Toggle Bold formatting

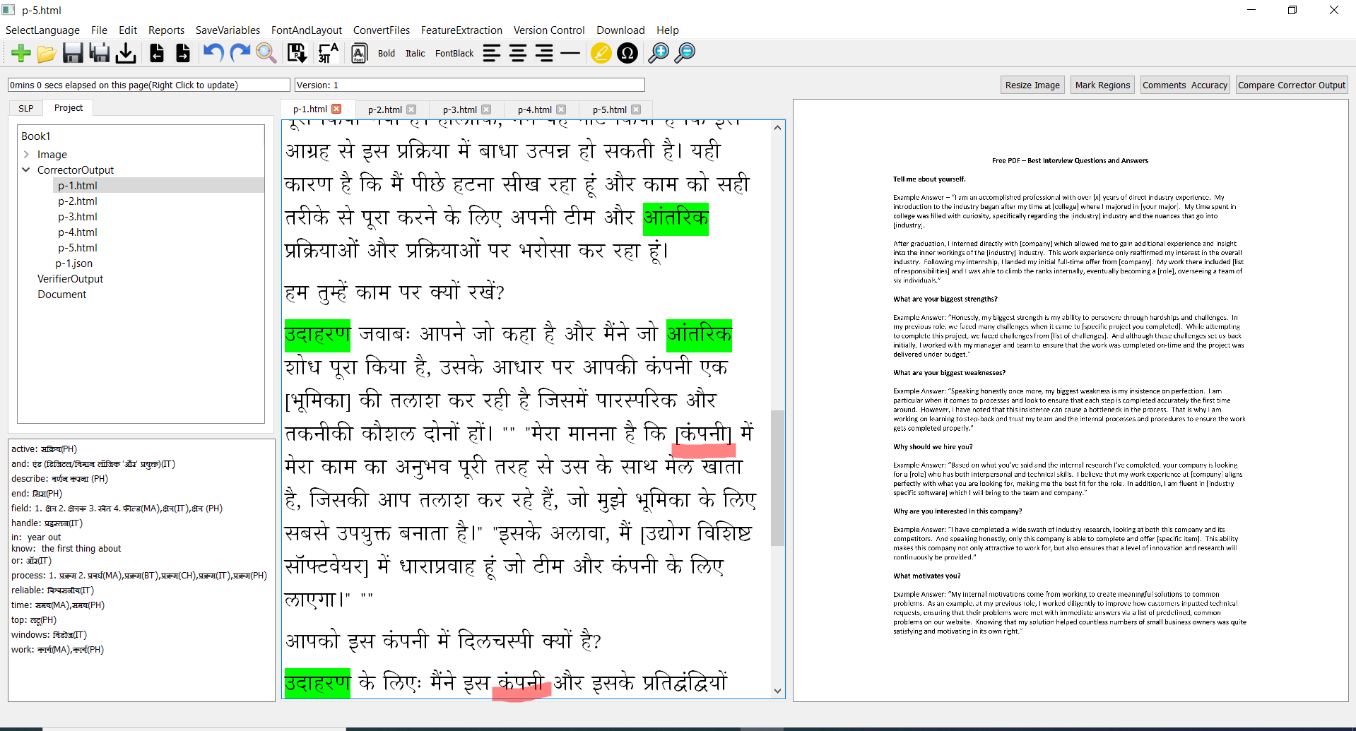pyautogui.click(x=386, y=53)
